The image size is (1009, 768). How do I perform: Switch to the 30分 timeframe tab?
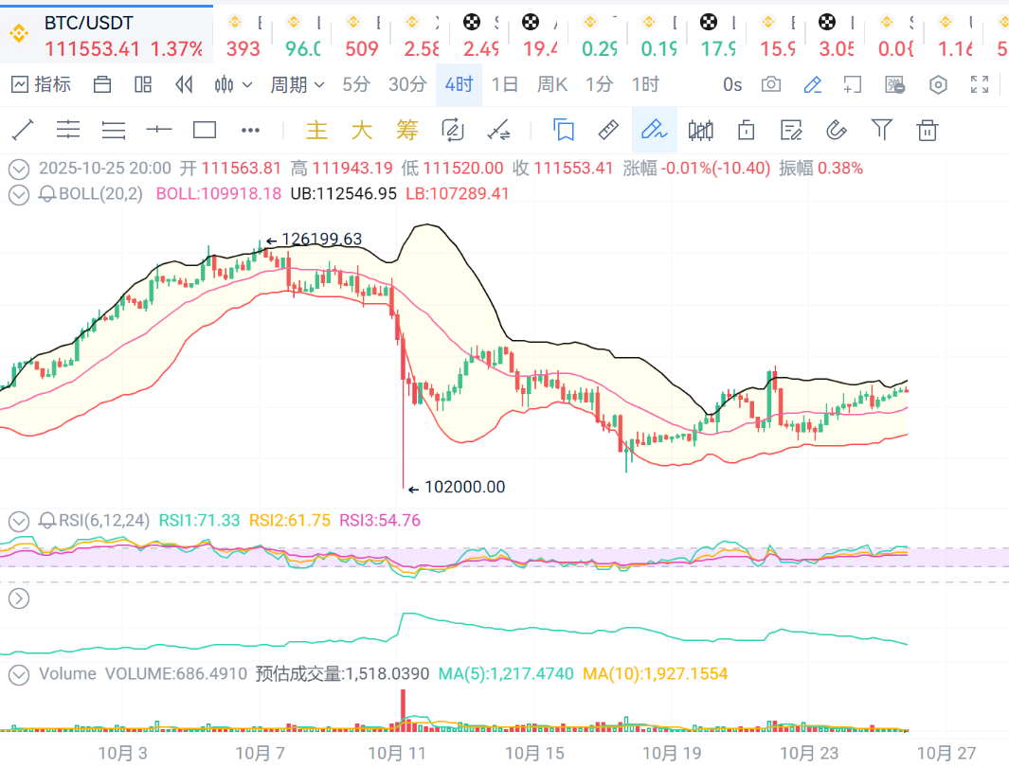pyautogui.click(x=407, y=84)
